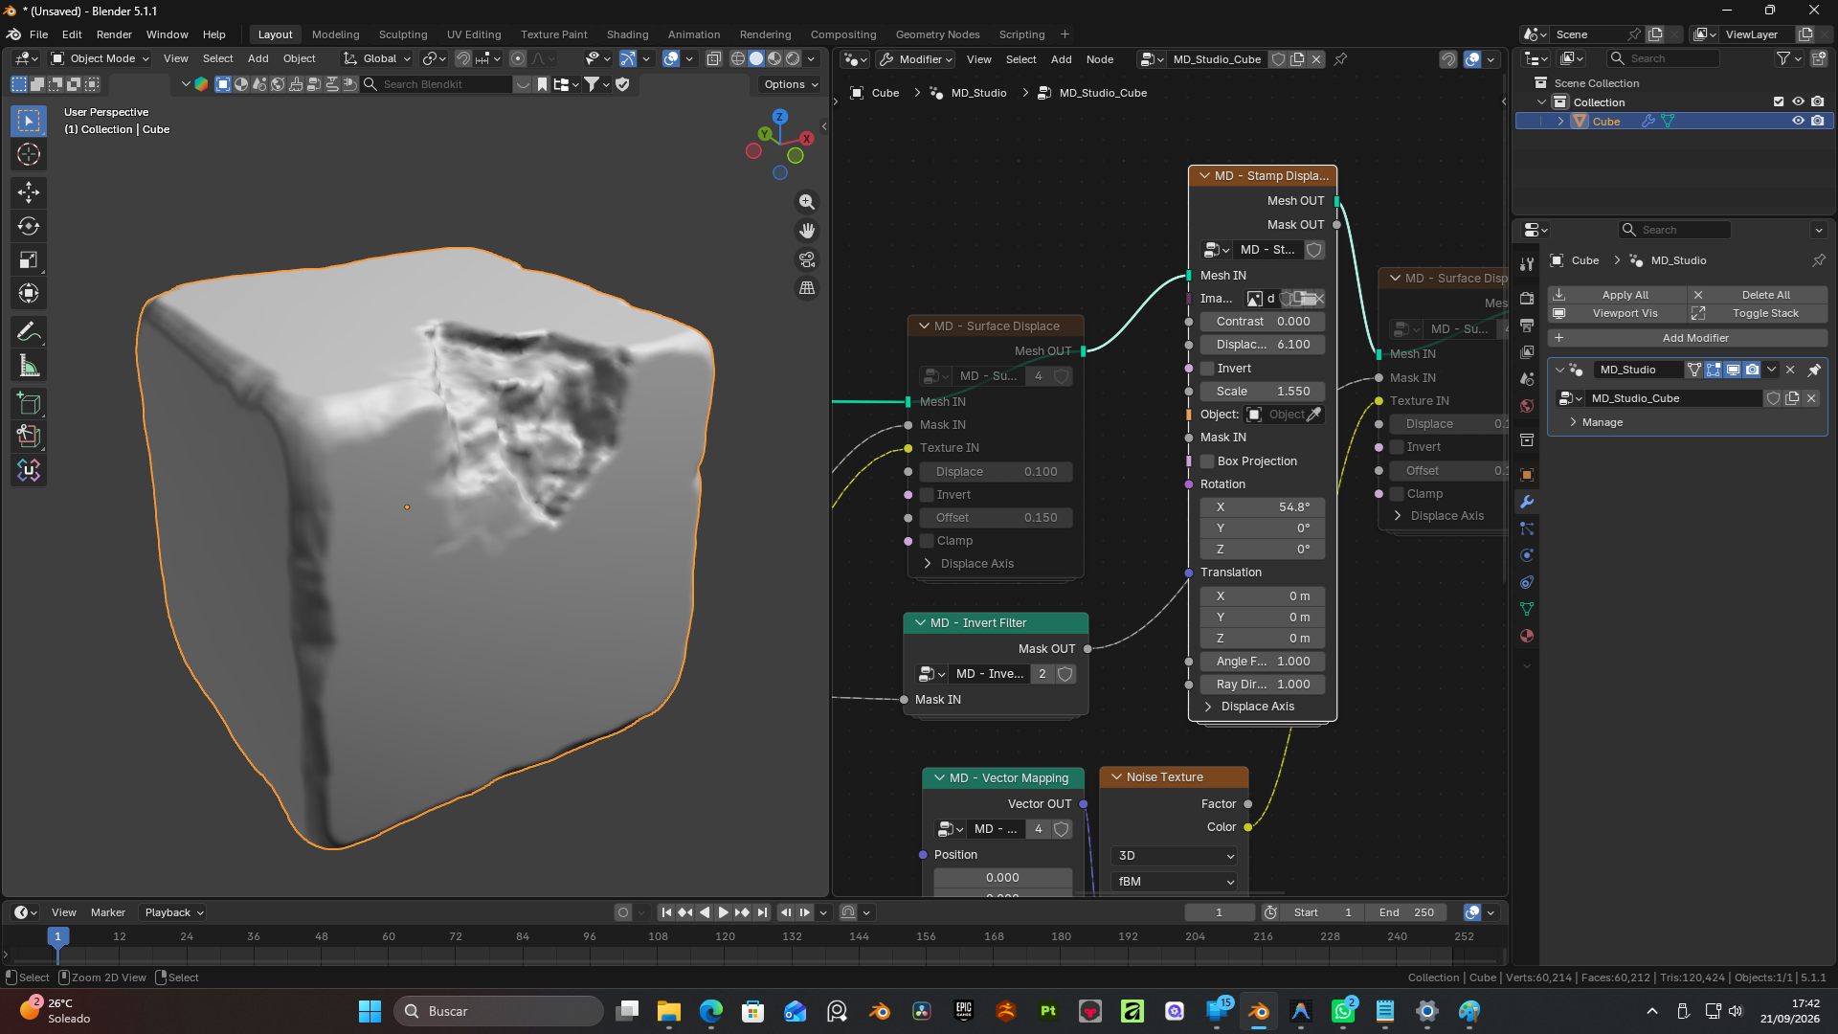Image resolution: width=1838 pixels, height=1034 pixels.
Task: Enable Invert in left Surface Displace node
Action: point(927,495)
